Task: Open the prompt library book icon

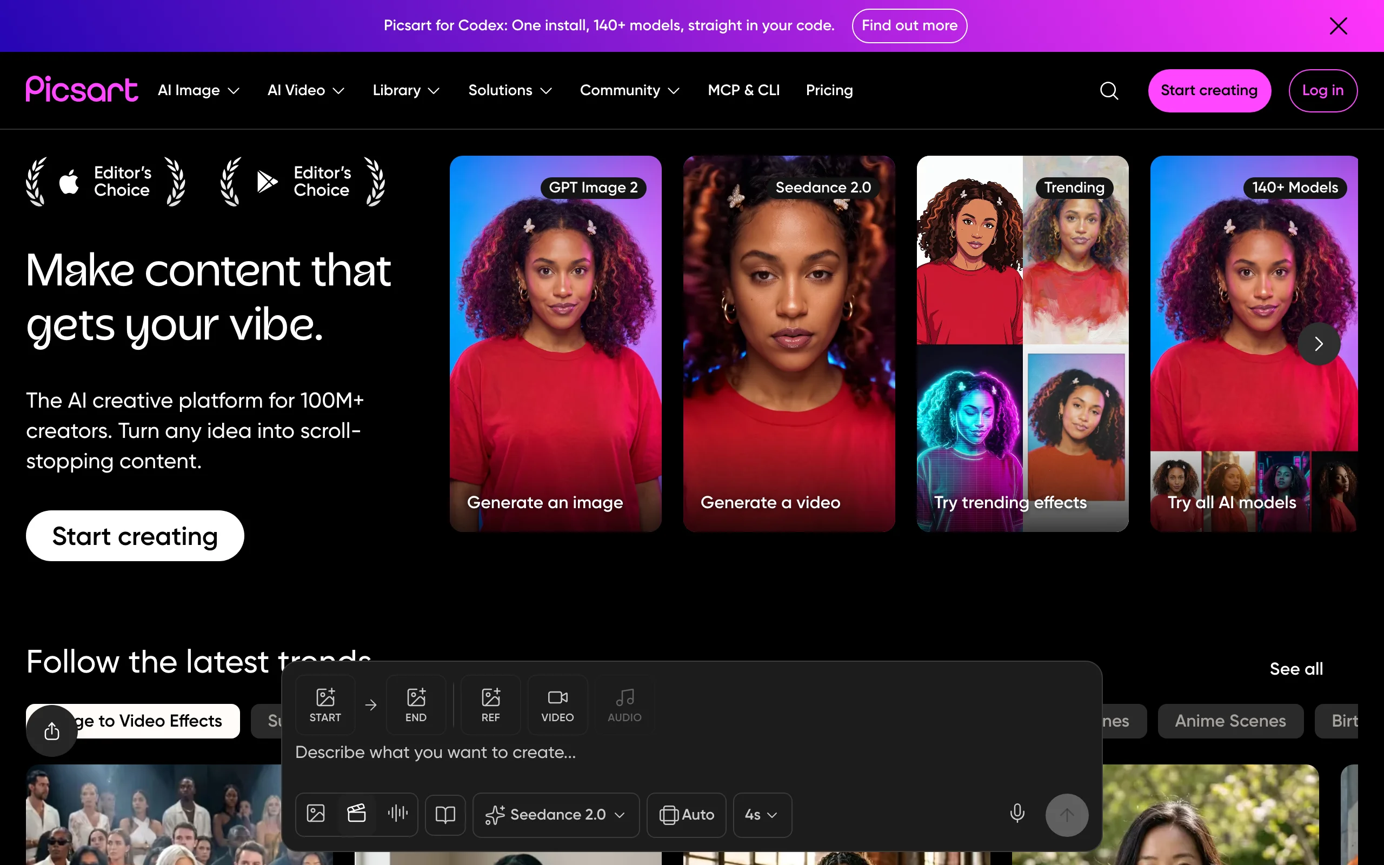Action: (x=445, y=815)
